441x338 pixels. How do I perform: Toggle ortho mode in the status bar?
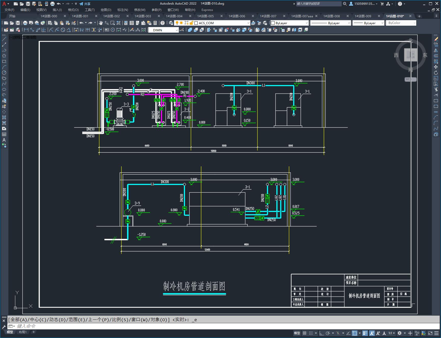point(322,333)
